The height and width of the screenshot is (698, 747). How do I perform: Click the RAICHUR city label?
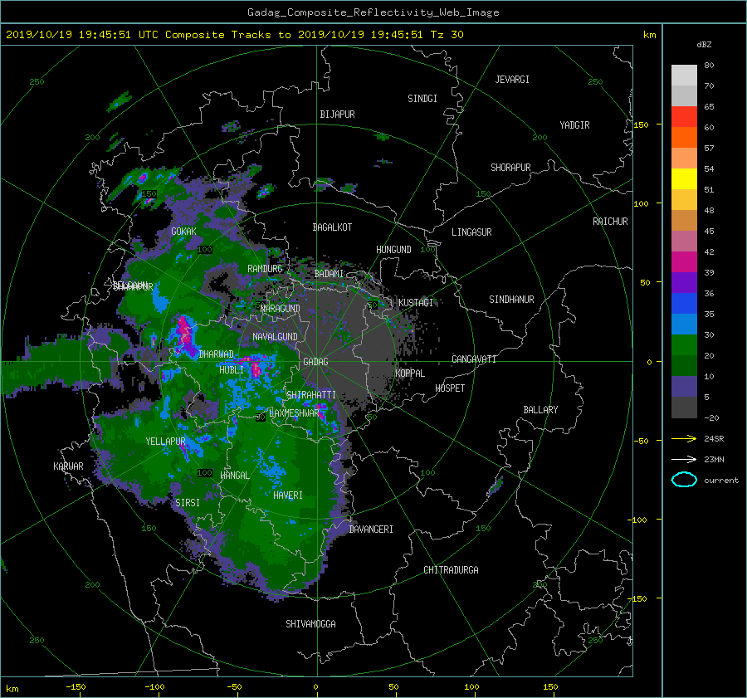tap(610, 222)
